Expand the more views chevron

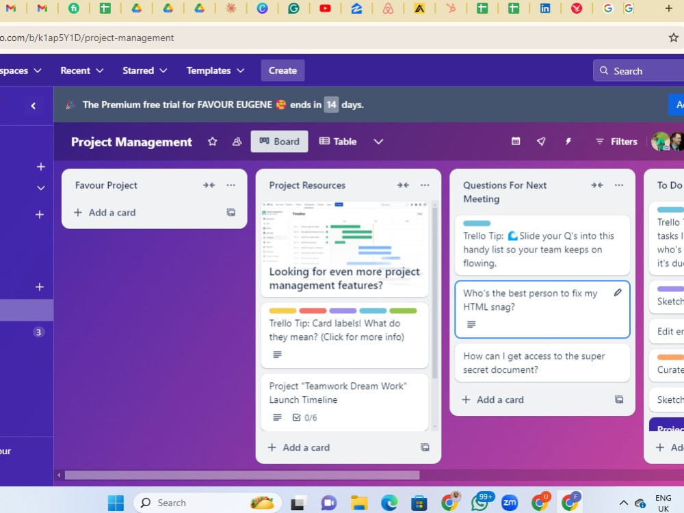378,142
